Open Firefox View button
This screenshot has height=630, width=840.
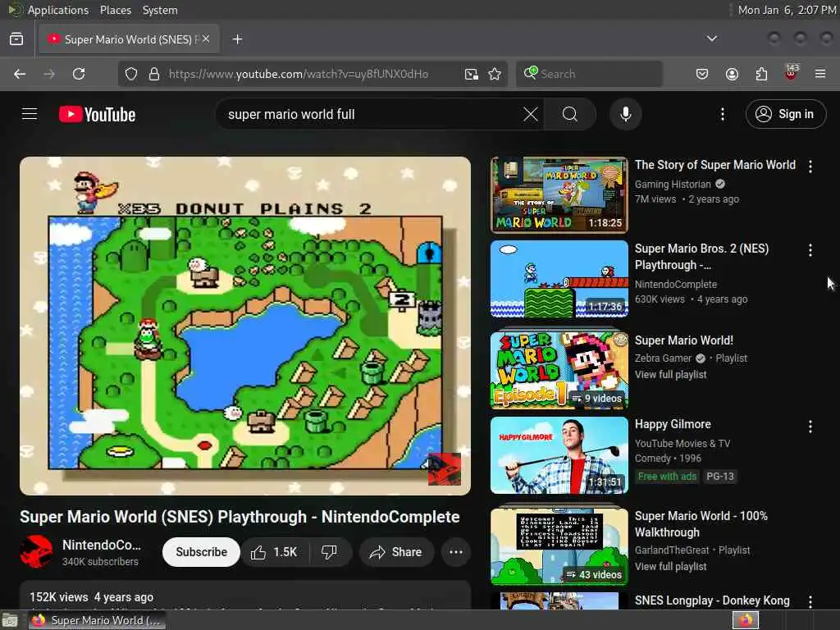(16, 39)
